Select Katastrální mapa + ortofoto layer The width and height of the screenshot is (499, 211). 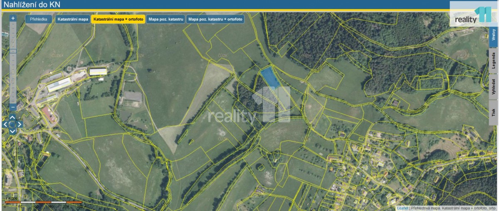(x=118, y=19)
